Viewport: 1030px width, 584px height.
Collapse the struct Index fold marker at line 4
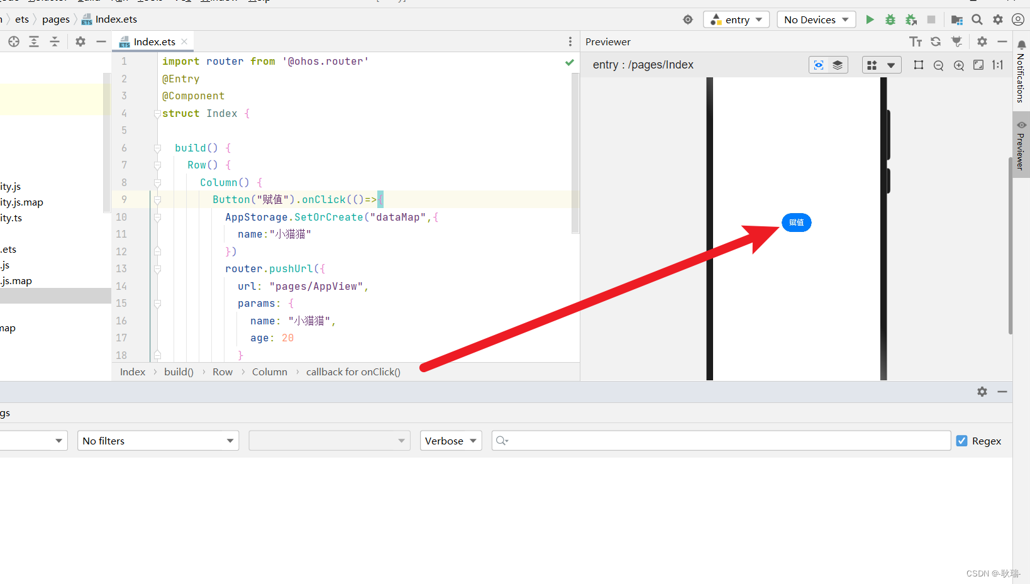(157, 114)
